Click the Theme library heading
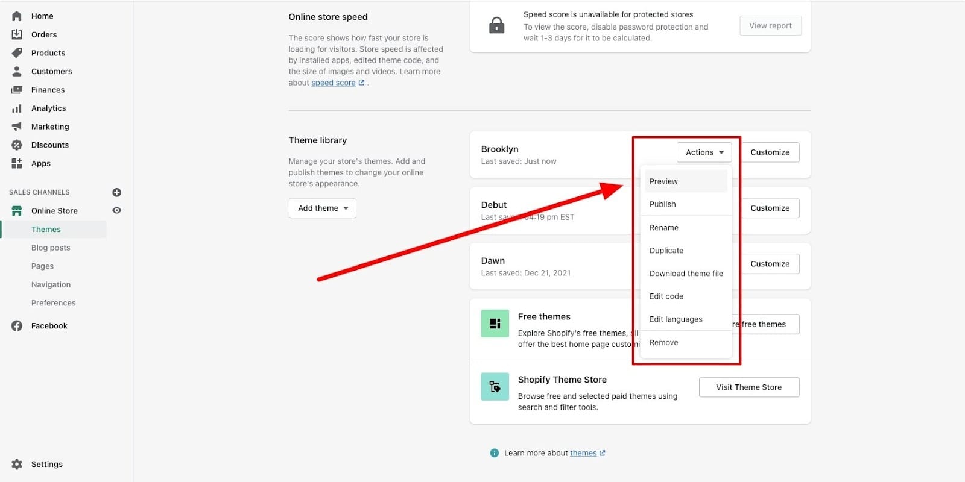965x482 pixels. (x=318, y=140)
